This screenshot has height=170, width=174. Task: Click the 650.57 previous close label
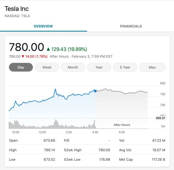pos(160,118)
